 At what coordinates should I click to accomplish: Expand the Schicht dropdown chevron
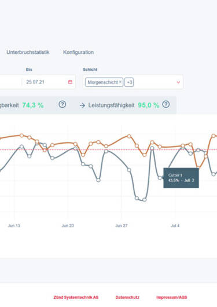click(178, 82)
